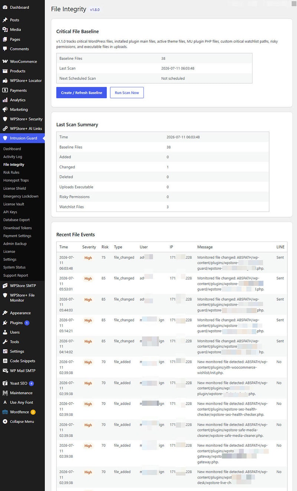Open Support Report submenu item
297x491 pixels.
tap(16, 275)
